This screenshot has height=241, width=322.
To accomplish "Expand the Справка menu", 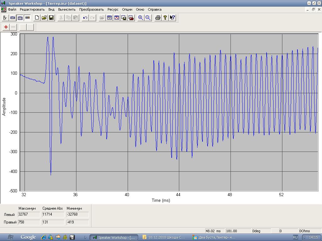I will 154,9.
